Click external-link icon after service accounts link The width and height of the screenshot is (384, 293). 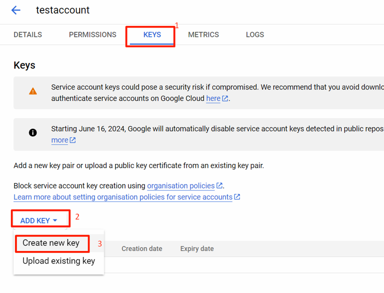point(237,197)
